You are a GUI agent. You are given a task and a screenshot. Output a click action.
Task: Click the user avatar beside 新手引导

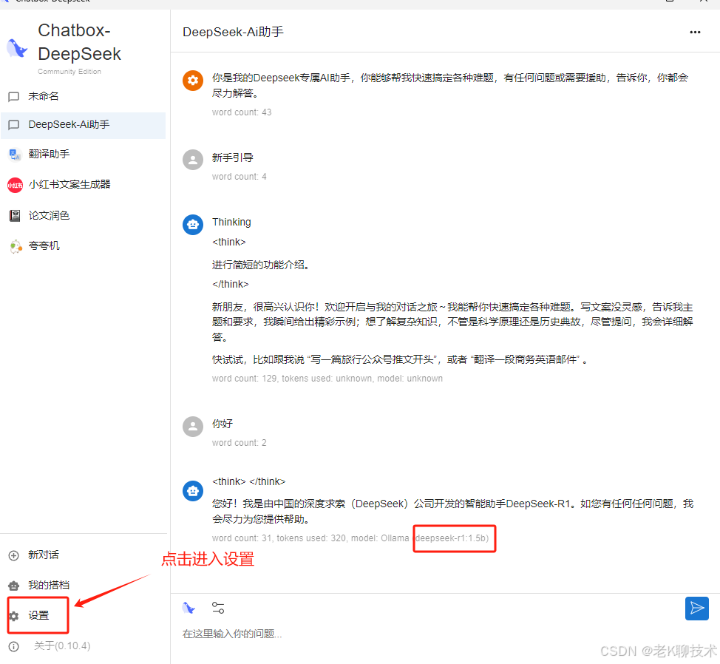point(193,160)
